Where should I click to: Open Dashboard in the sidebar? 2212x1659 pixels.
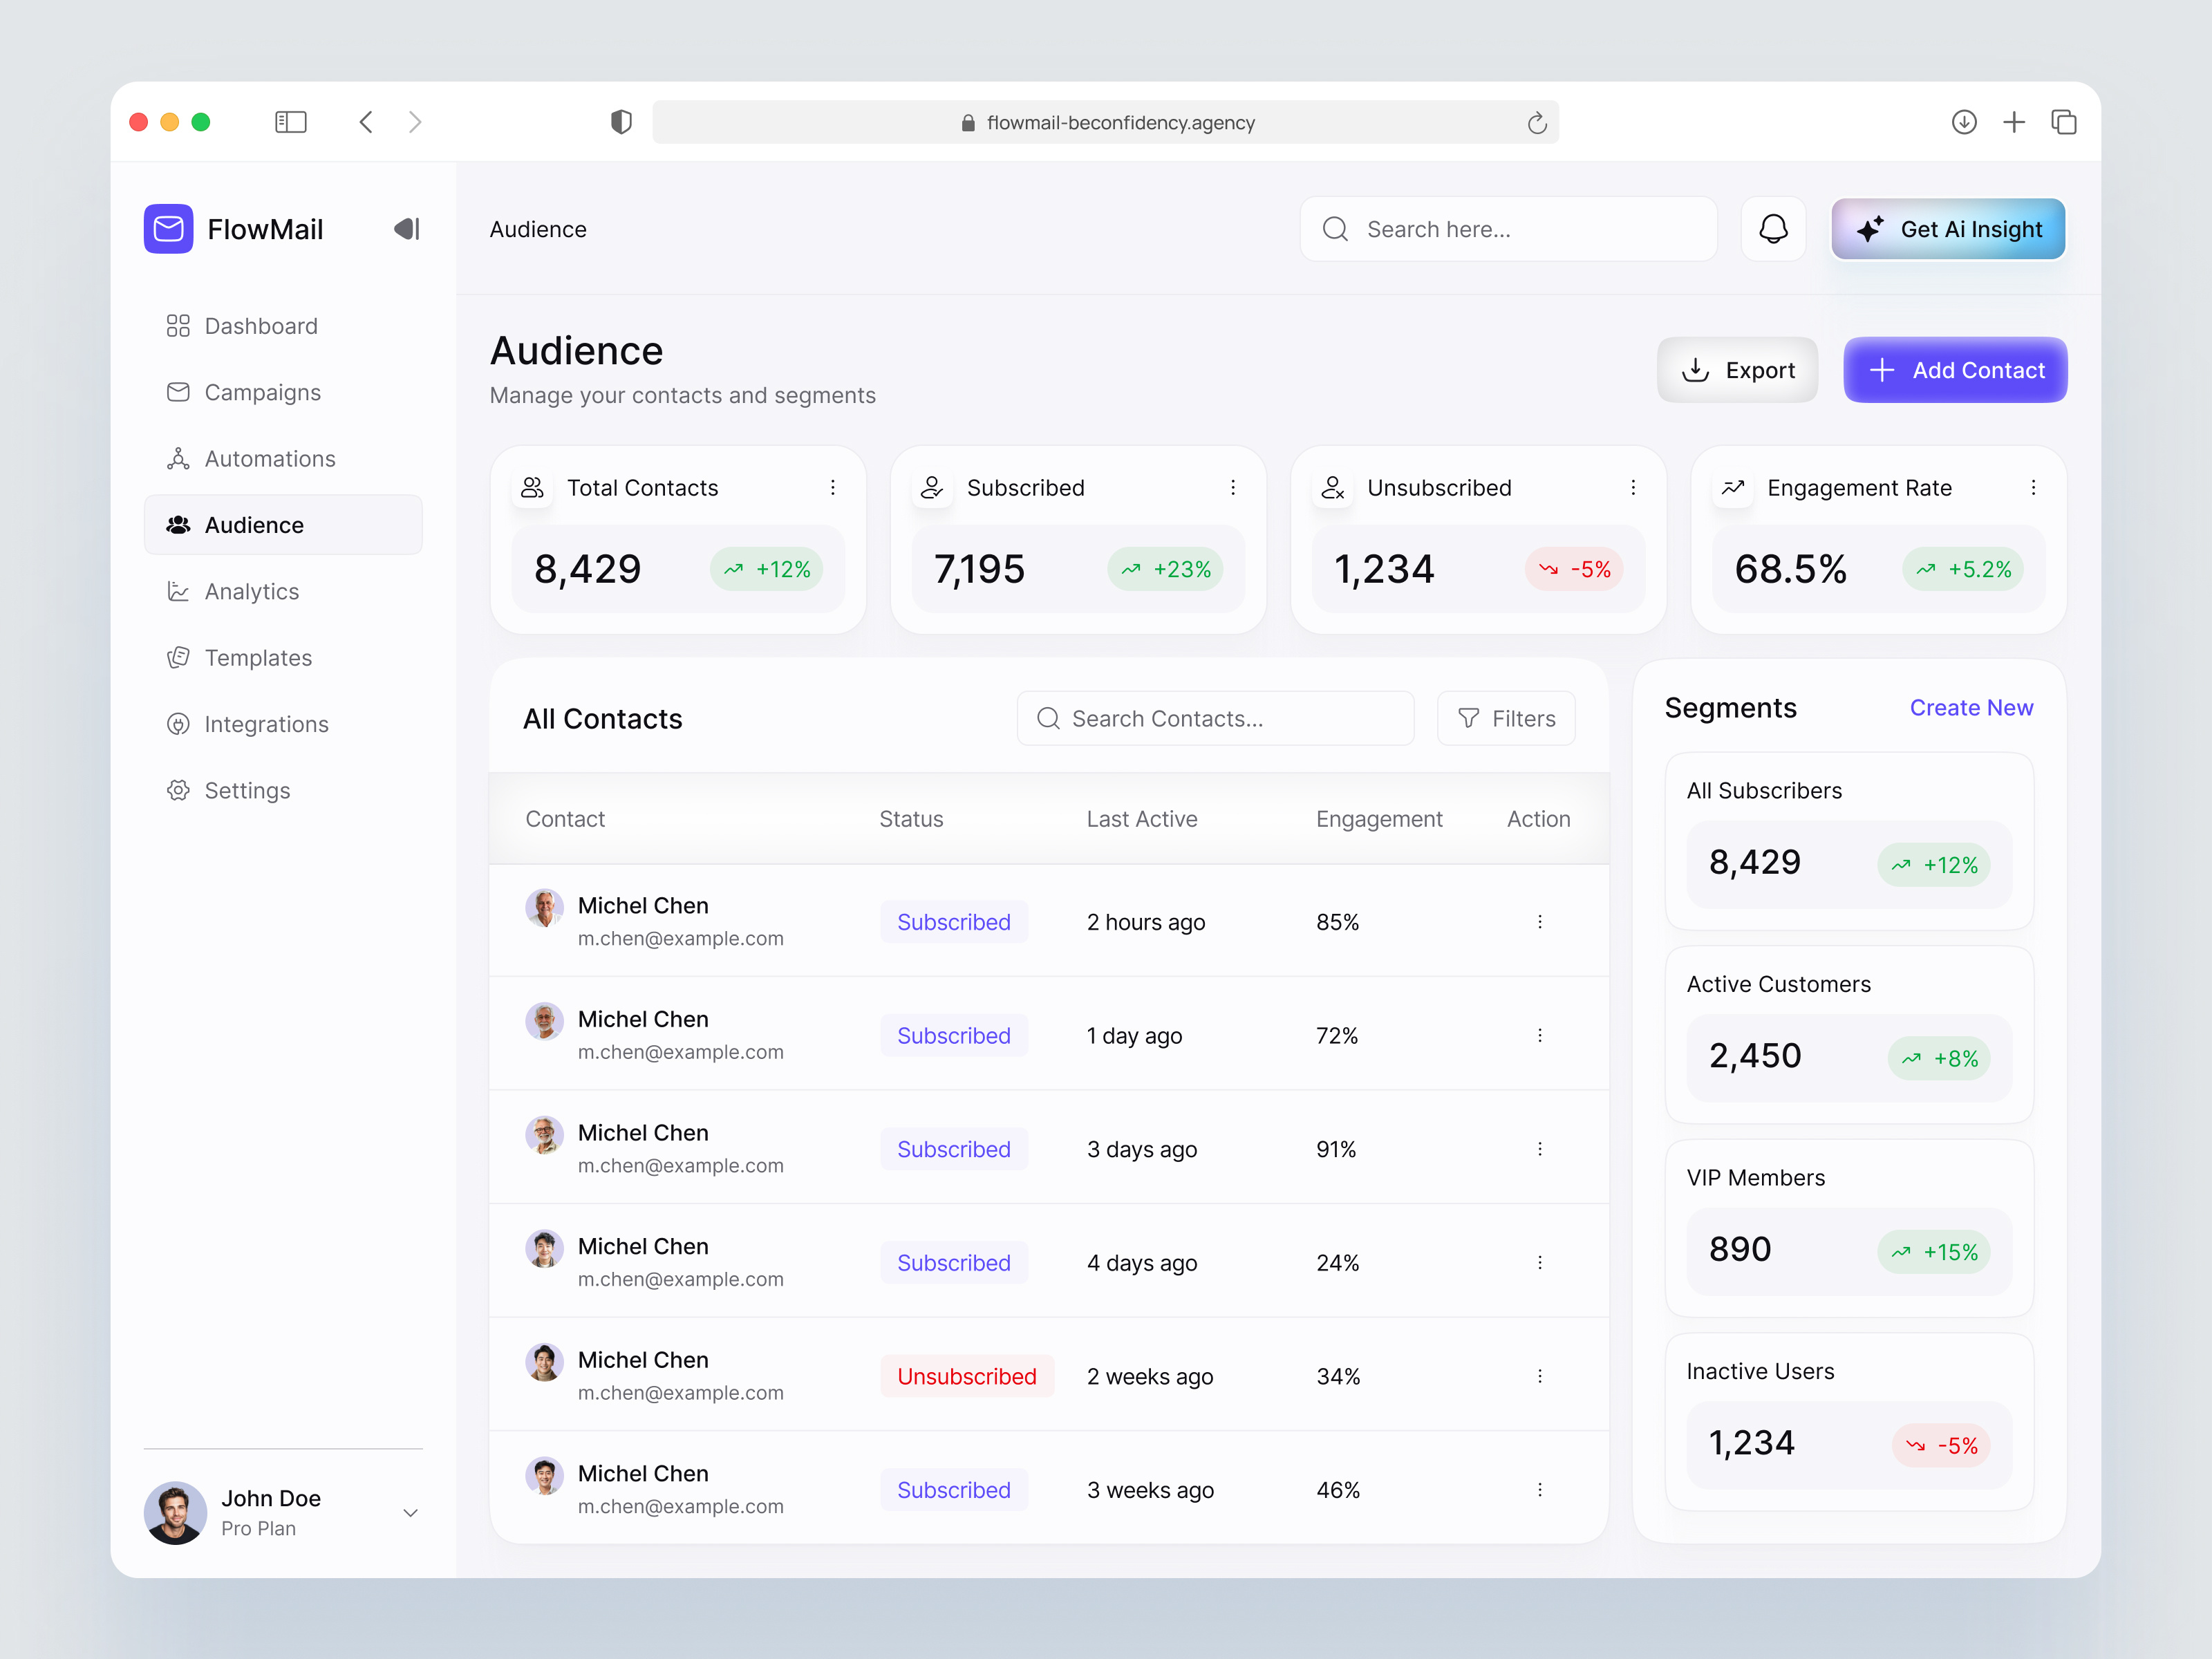(283, 326)
